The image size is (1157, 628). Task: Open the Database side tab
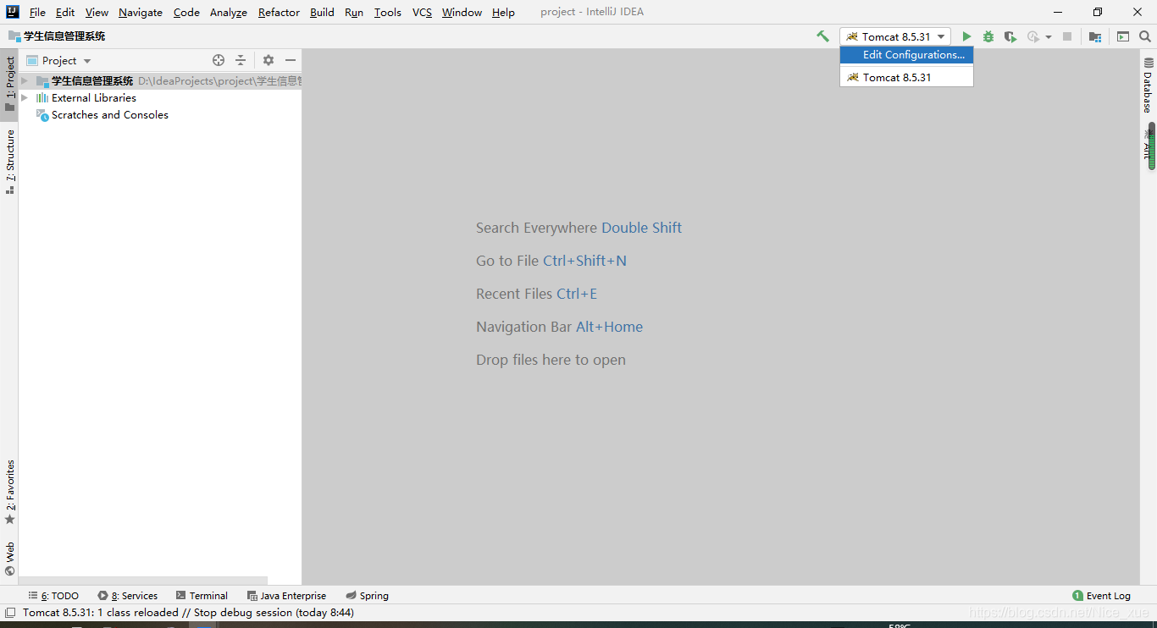(1149, 85)
